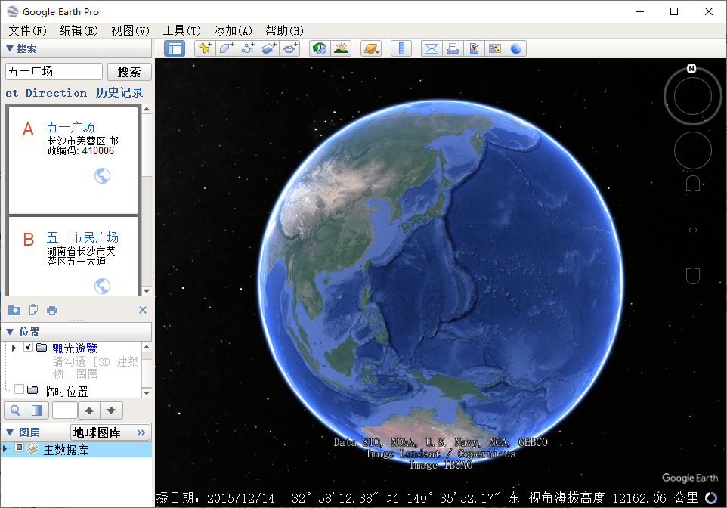
Task: Uncheck the 觀光游覽 folder checkbox
Action: pyautogui.click(x=29, y=348)
